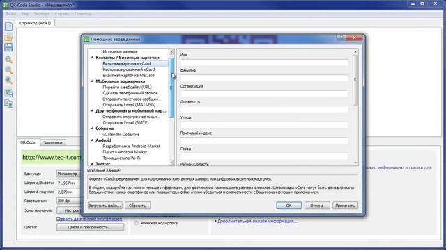Open a file via the folder icon
The width and height of the screenshot is (446, 250).
point(8,37)
